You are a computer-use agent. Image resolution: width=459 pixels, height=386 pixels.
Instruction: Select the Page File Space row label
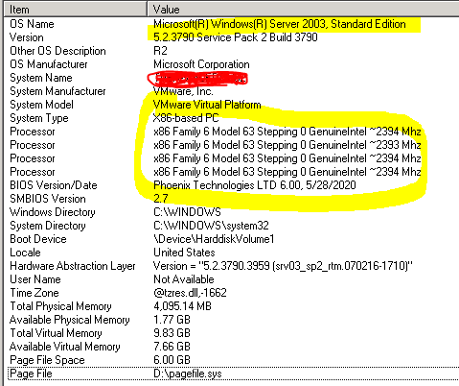[x=47, y=360]
